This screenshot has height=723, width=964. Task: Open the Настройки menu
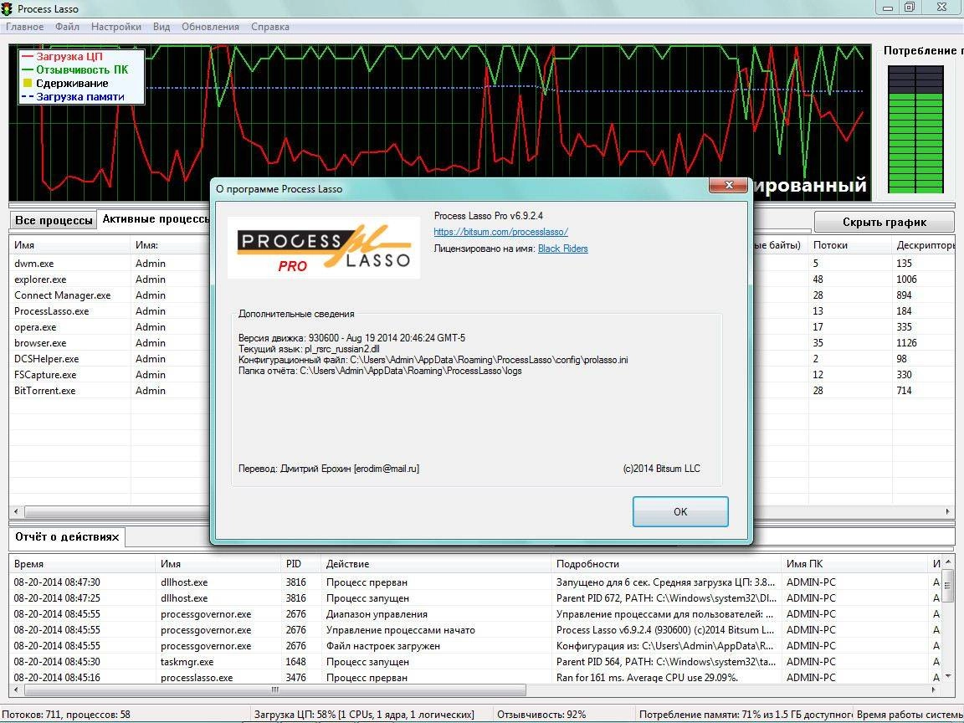click(x=115, y=27)
